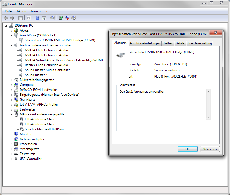This screenshot has height=195, width=230.
Task: Click the update driver software toolbar icon
Action: pyautogui.click(x=61, y=18)
